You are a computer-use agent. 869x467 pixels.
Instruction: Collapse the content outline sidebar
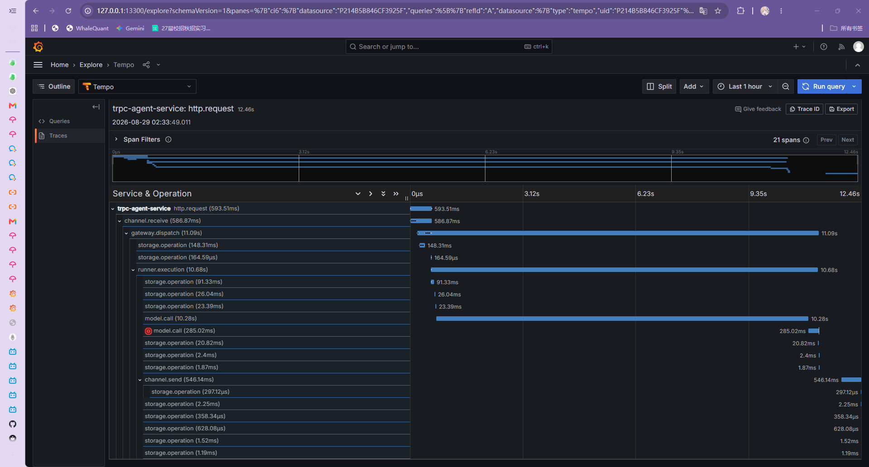(x=96, y=107)
